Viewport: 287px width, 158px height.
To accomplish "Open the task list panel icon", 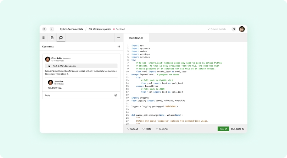I will point(44,37).
